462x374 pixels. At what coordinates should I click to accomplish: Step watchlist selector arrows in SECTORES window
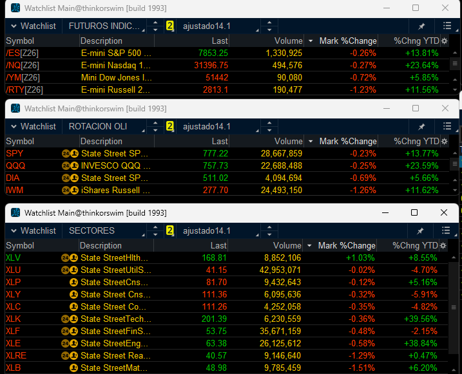coord(155,230)
